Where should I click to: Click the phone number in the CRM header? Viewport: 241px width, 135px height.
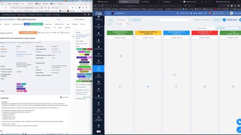(x=183, y=13)
